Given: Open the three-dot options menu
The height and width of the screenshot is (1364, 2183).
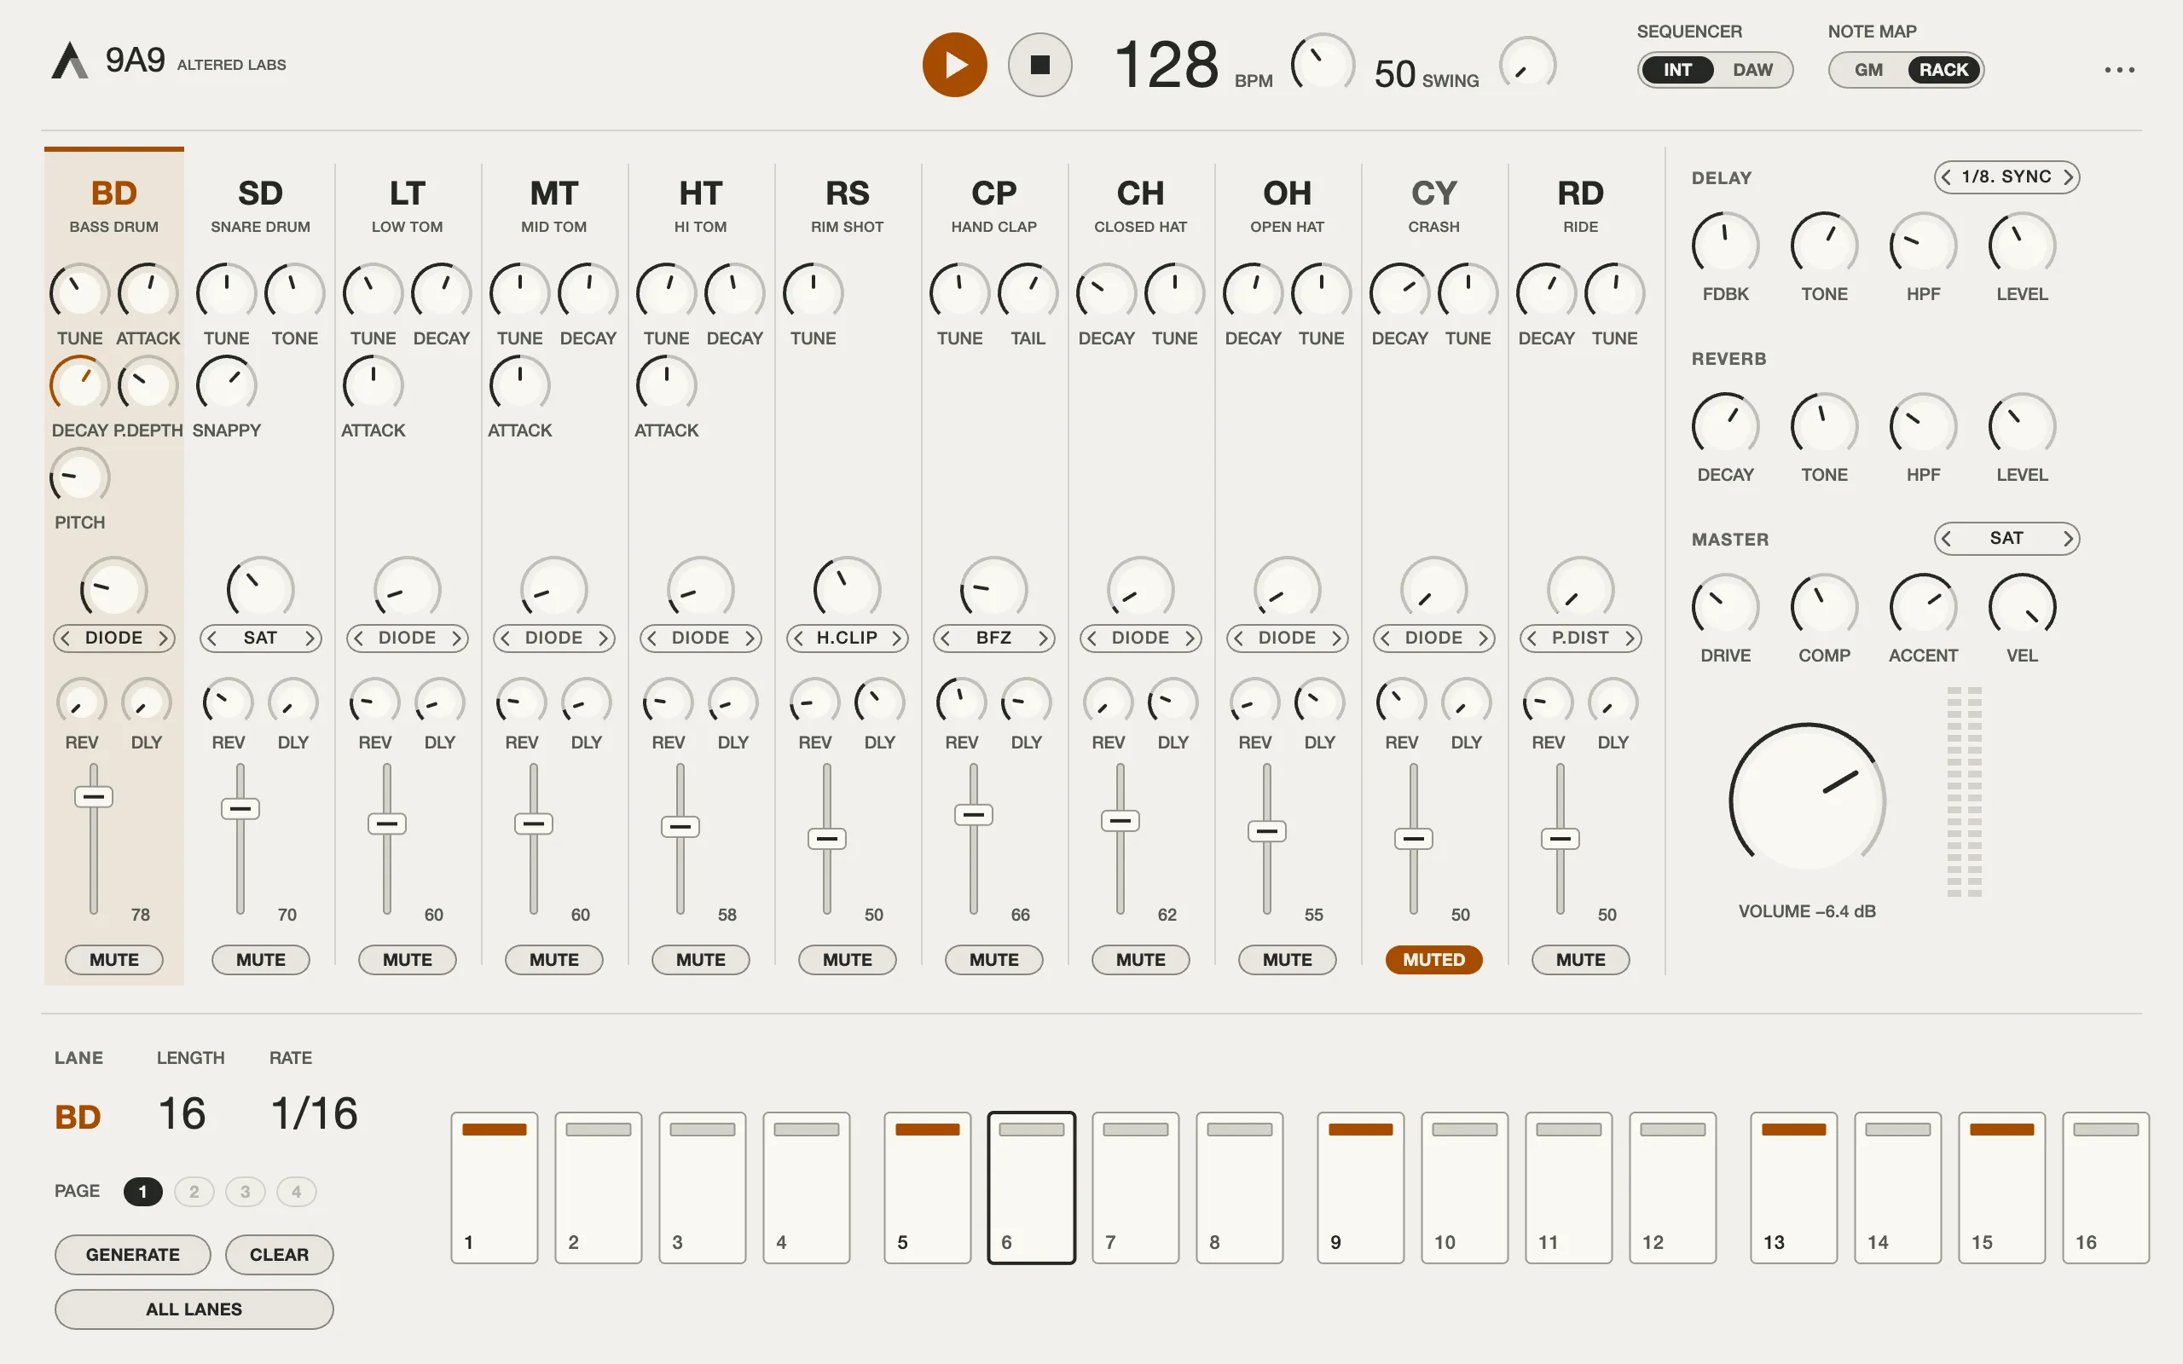Looking at the screenshot, I should click(x=2119, y=69).
